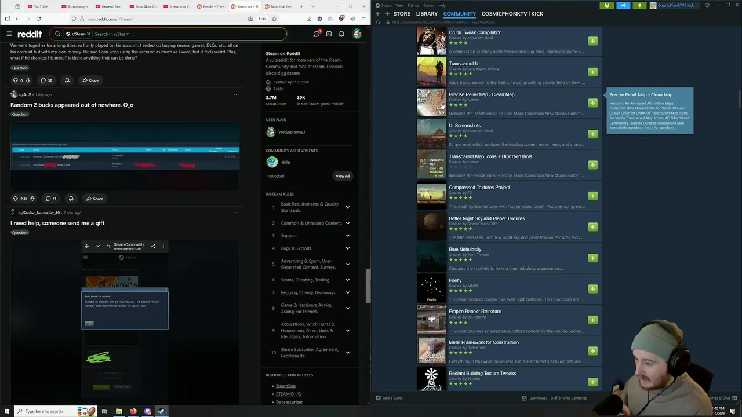Expand rule 1 Basic Requirements & Quality Standards
The height and width of the screenshot is (417, 742).
(348, 207)
